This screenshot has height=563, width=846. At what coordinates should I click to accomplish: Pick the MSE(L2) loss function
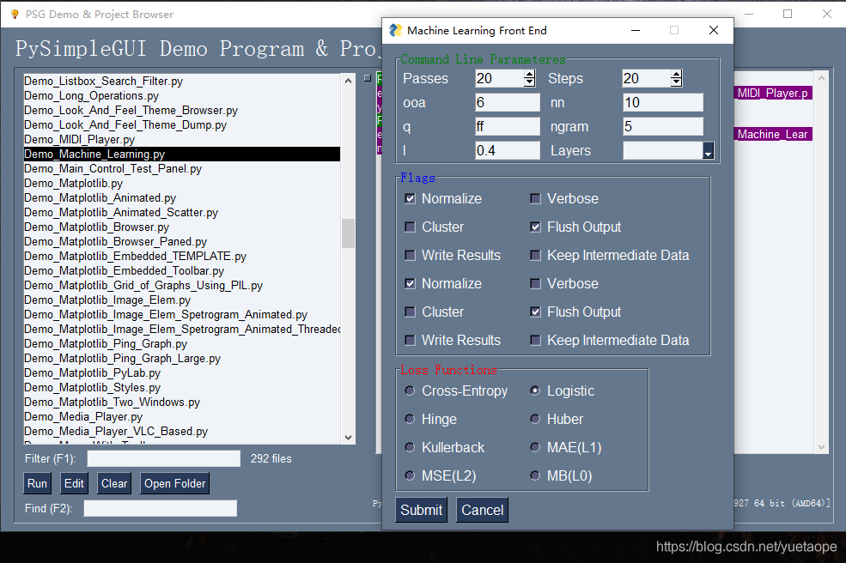point(410,475)
